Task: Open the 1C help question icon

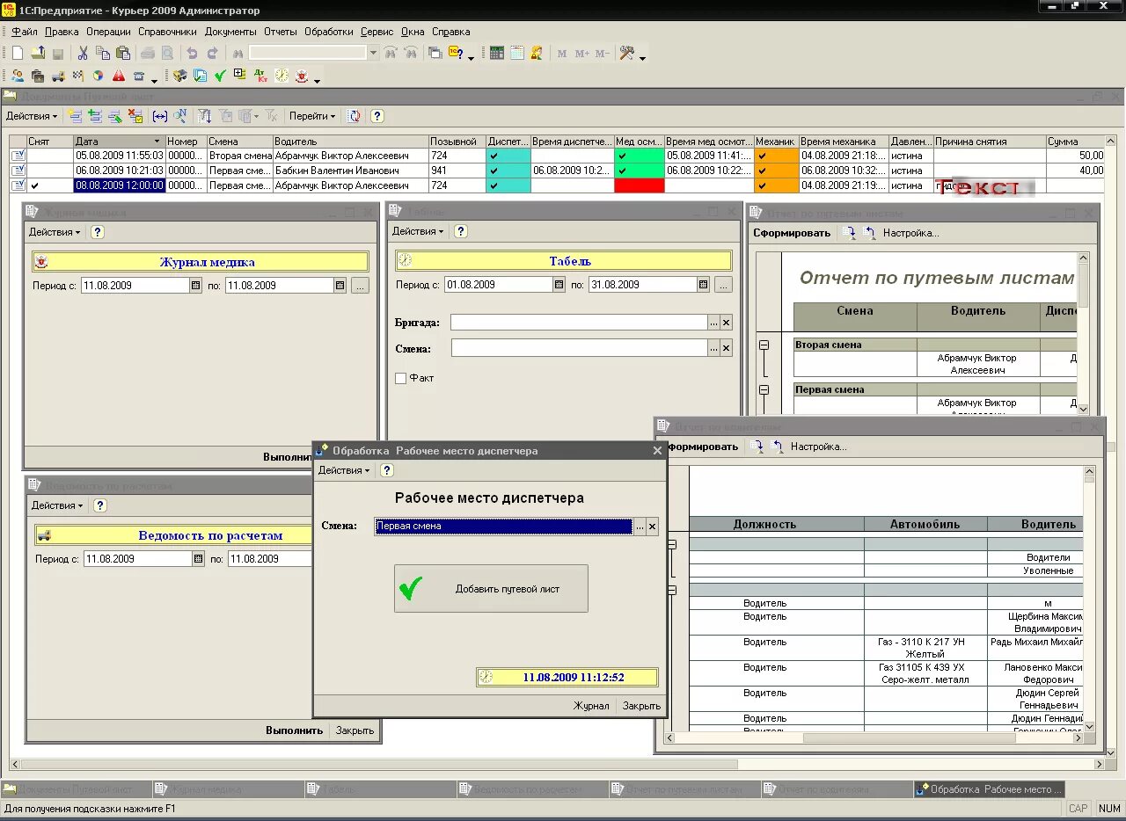Action: [x=456, y=54]
